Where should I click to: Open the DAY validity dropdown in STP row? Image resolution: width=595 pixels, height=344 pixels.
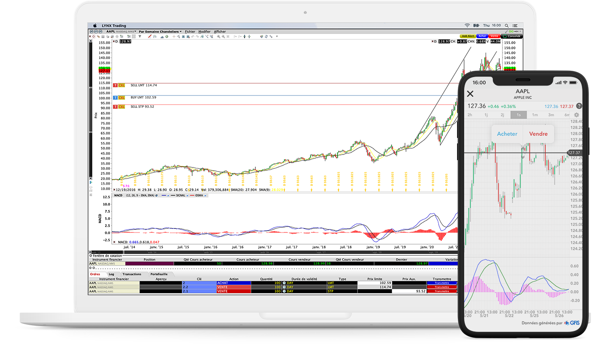[284, 291]
